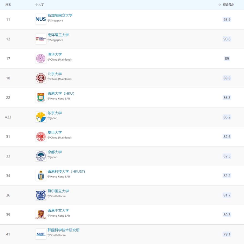This screenshot has width=244, height=245.
Task: Open the 韩国科学技术研究所 link
Action: pos(63,230)
